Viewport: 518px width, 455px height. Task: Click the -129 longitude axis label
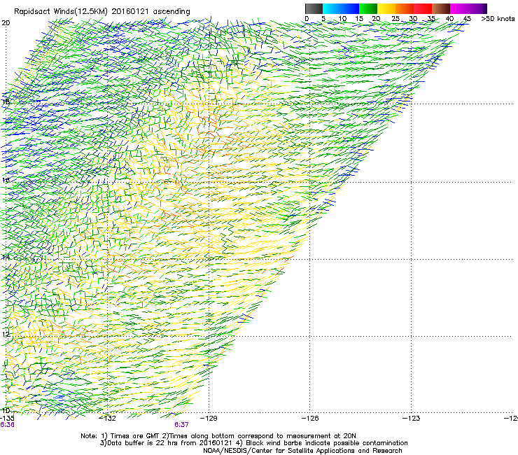209,419
